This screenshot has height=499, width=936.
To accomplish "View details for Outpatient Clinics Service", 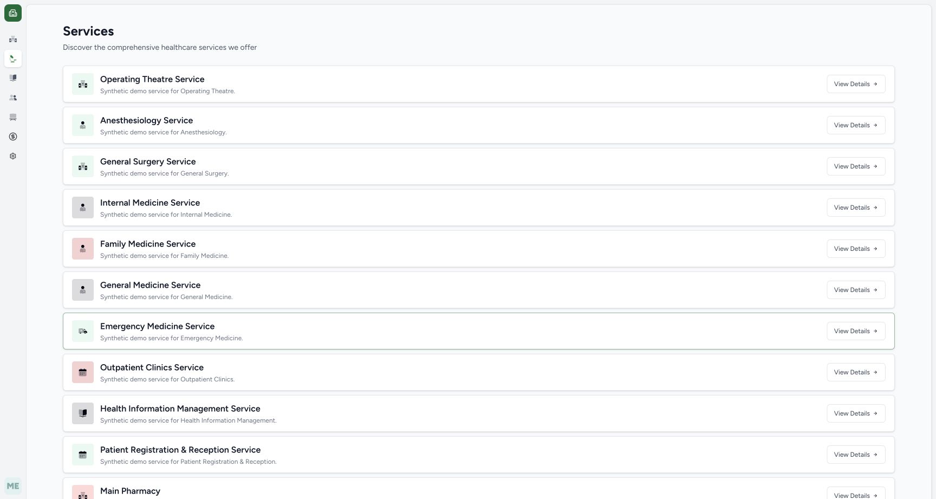I will 856,372.
